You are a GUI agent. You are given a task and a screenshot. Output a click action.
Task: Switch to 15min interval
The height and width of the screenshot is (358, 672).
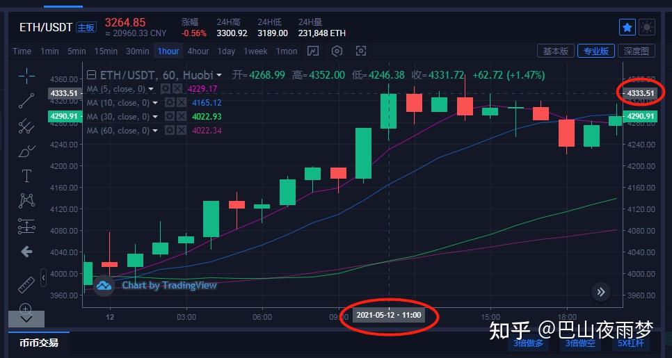click(x=106, y=51)
